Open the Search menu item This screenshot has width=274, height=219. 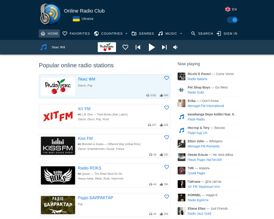tap(202, 33)
